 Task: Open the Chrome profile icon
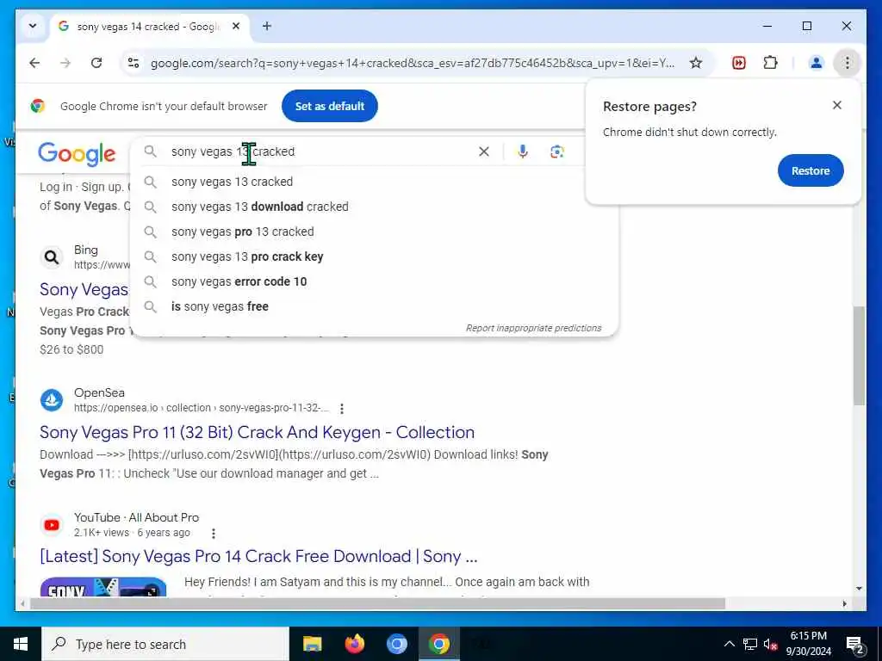pyautogui.click(x=816, y=63)
